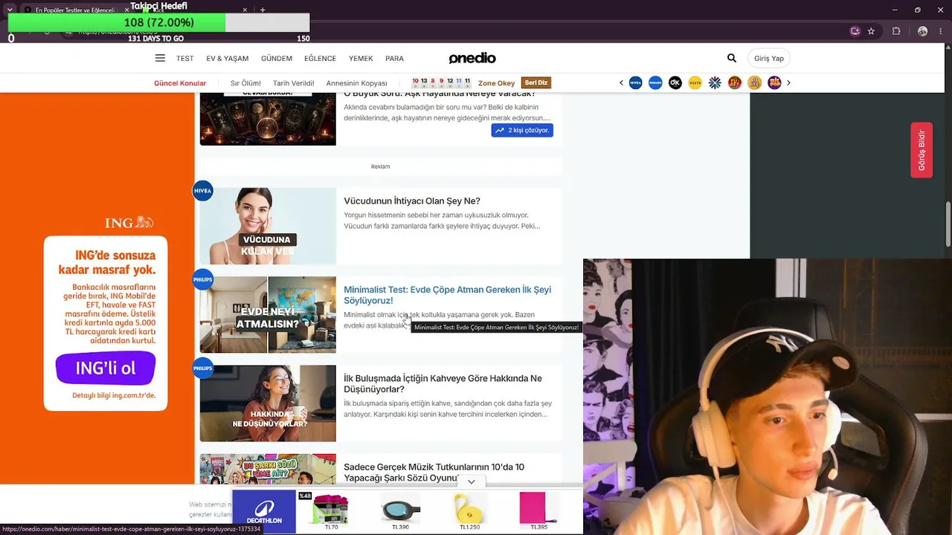Open the purple brand icon before the right arrow
This screenshot has width=952, height=535.
tap(774, 82)
